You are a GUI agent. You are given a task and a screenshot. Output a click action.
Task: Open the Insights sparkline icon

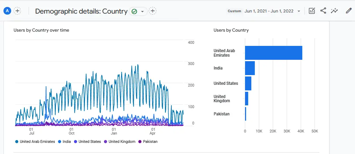point(334,11)
